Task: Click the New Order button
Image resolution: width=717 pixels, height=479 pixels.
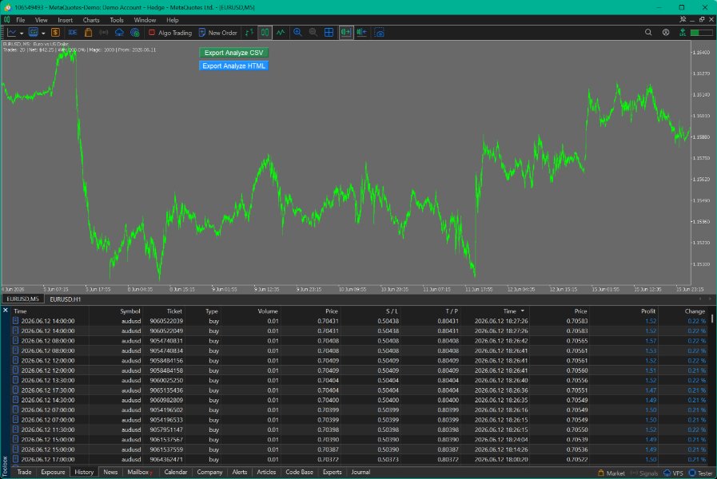Action: click(218, 33)
